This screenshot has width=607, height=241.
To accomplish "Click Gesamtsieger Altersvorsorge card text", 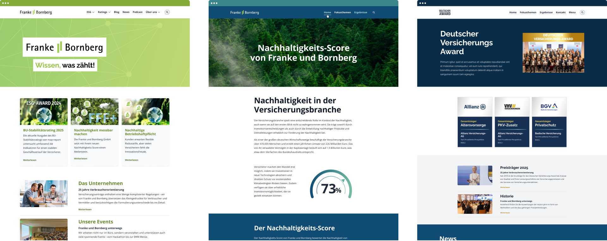I will click(x=473, y=124).
